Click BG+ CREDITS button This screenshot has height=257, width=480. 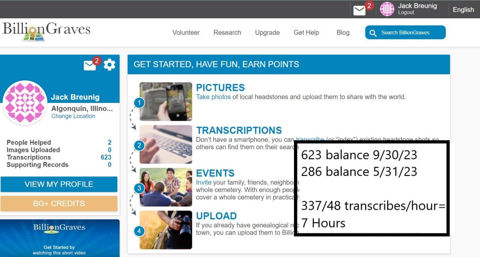pos(59,204)
